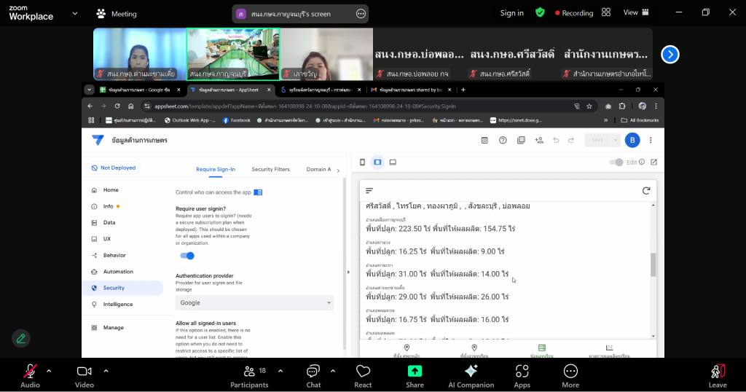The image size is (746, 392).
Task: Refresh the AppSheet app preview
Action: tap(645, 191)
